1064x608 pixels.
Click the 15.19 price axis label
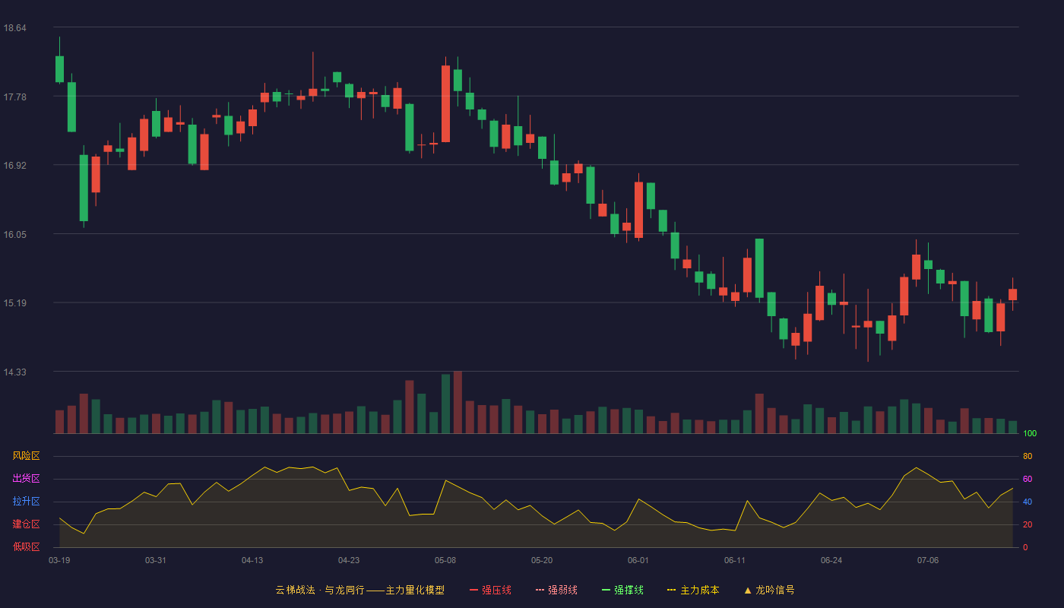click(14, 303)
